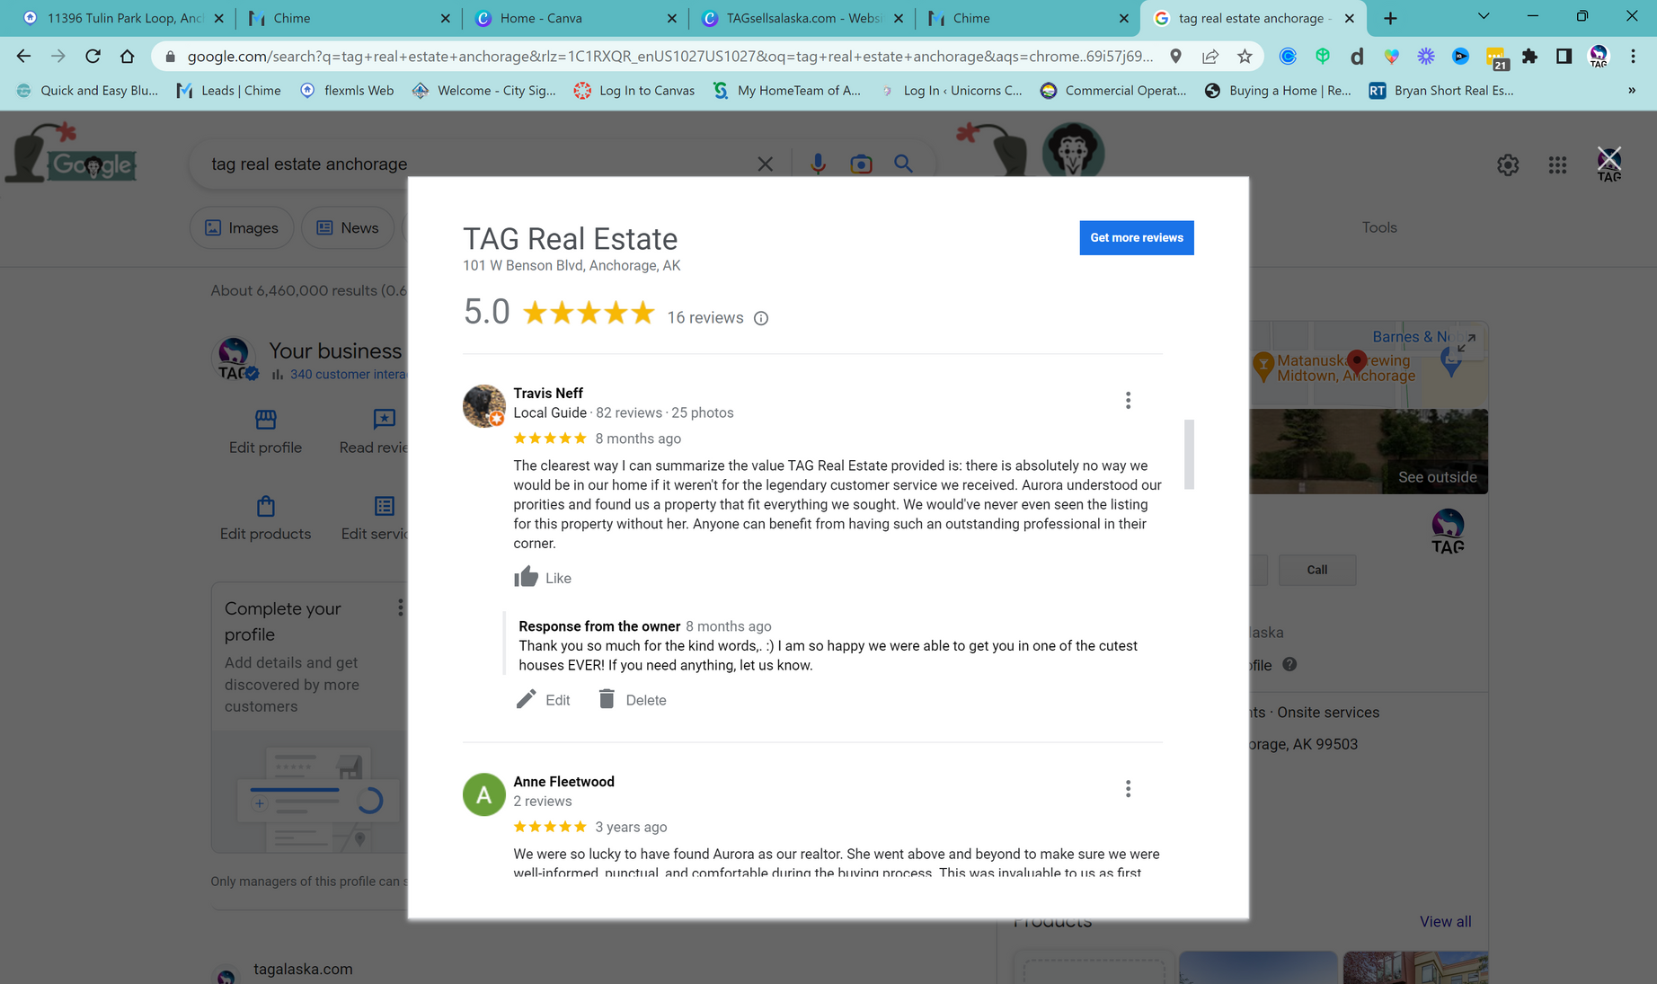The width and height of the screenshot is (1657, 984).
Task: Search by image with the camera icon
Action: tap(861, 164)
